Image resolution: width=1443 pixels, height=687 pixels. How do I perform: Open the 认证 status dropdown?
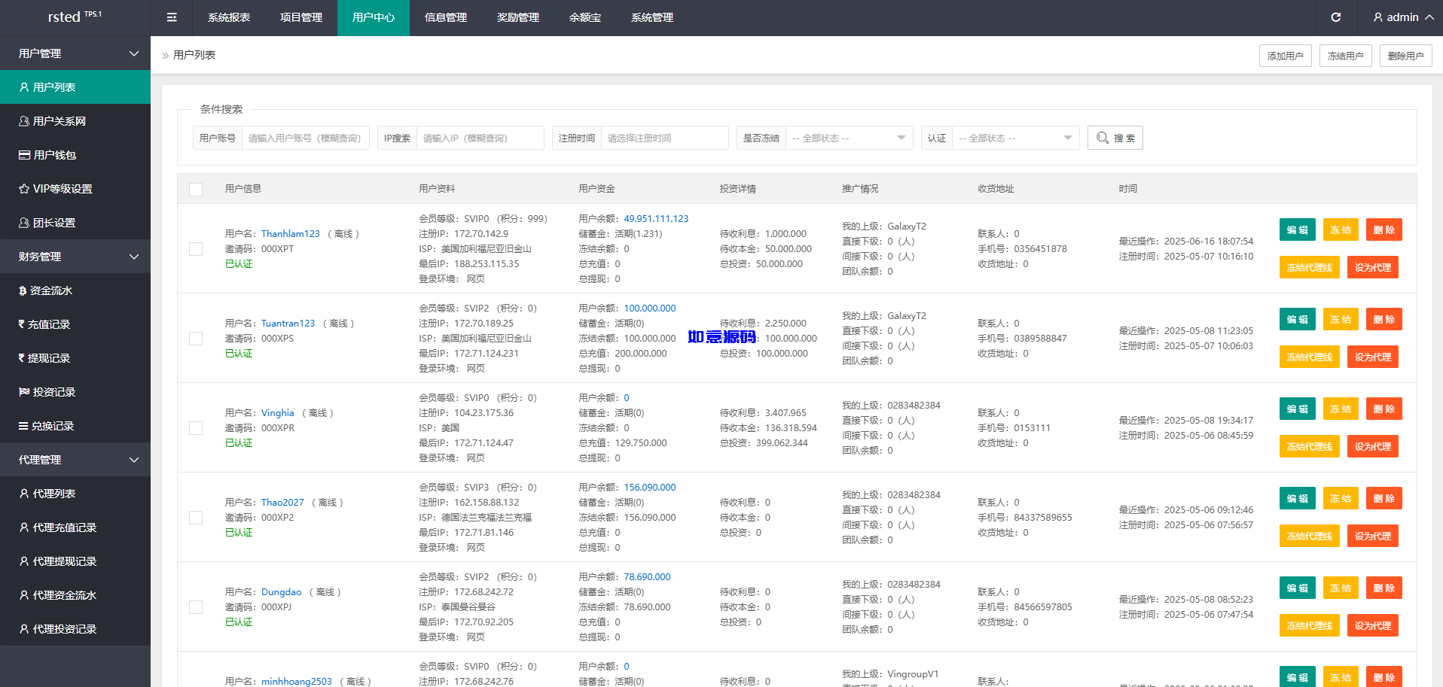[x=1015, y=138]
